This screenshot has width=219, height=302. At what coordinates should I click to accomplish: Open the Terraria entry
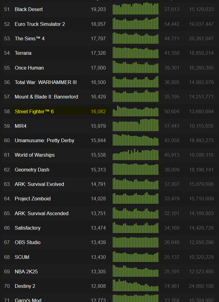(23, 53)
